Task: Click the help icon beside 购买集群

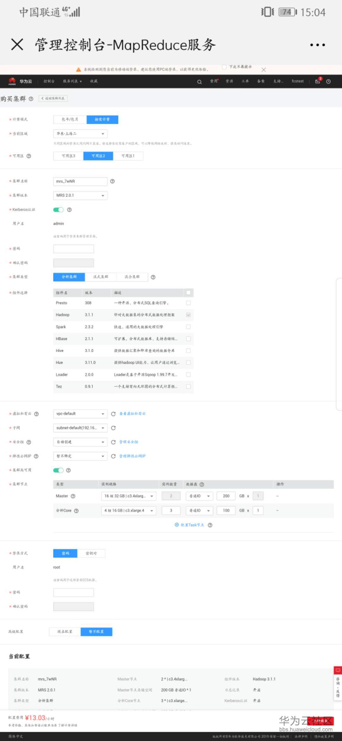Action: pyautogui.click(x=31, y=99)
